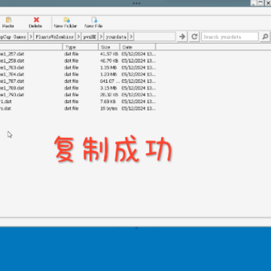Sort files by the Type column
The image size is (271, 271).
pos(81,47)
